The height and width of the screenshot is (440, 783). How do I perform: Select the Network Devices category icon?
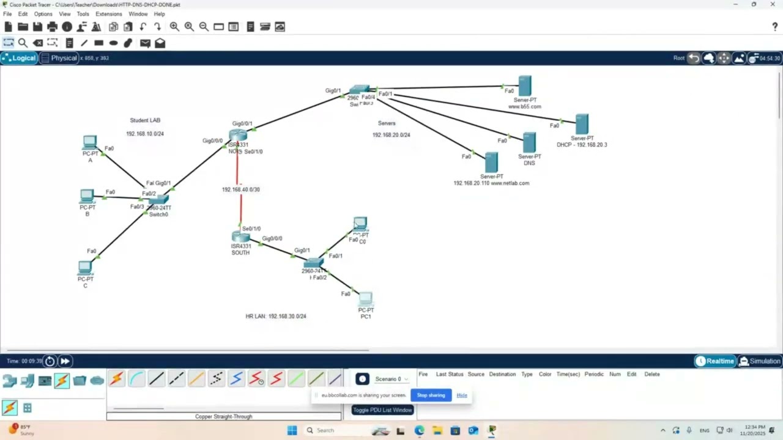9,381
